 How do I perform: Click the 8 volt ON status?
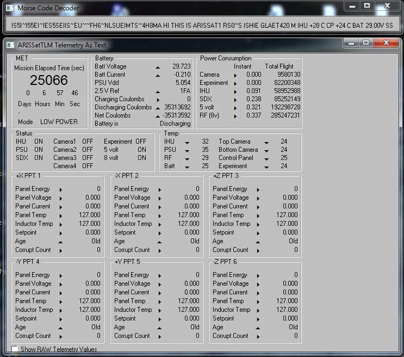(x=142, y=158)
